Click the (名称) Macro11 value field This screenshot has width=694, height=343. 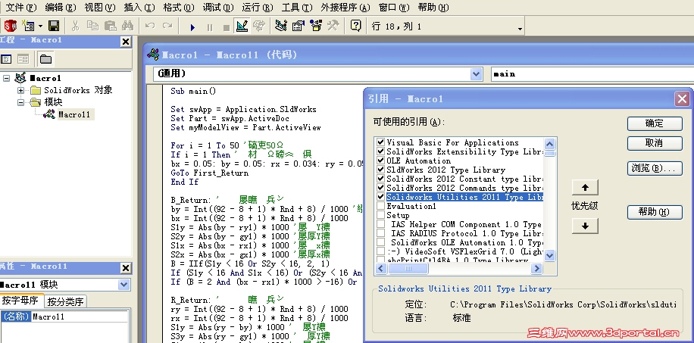coord(80,316)
